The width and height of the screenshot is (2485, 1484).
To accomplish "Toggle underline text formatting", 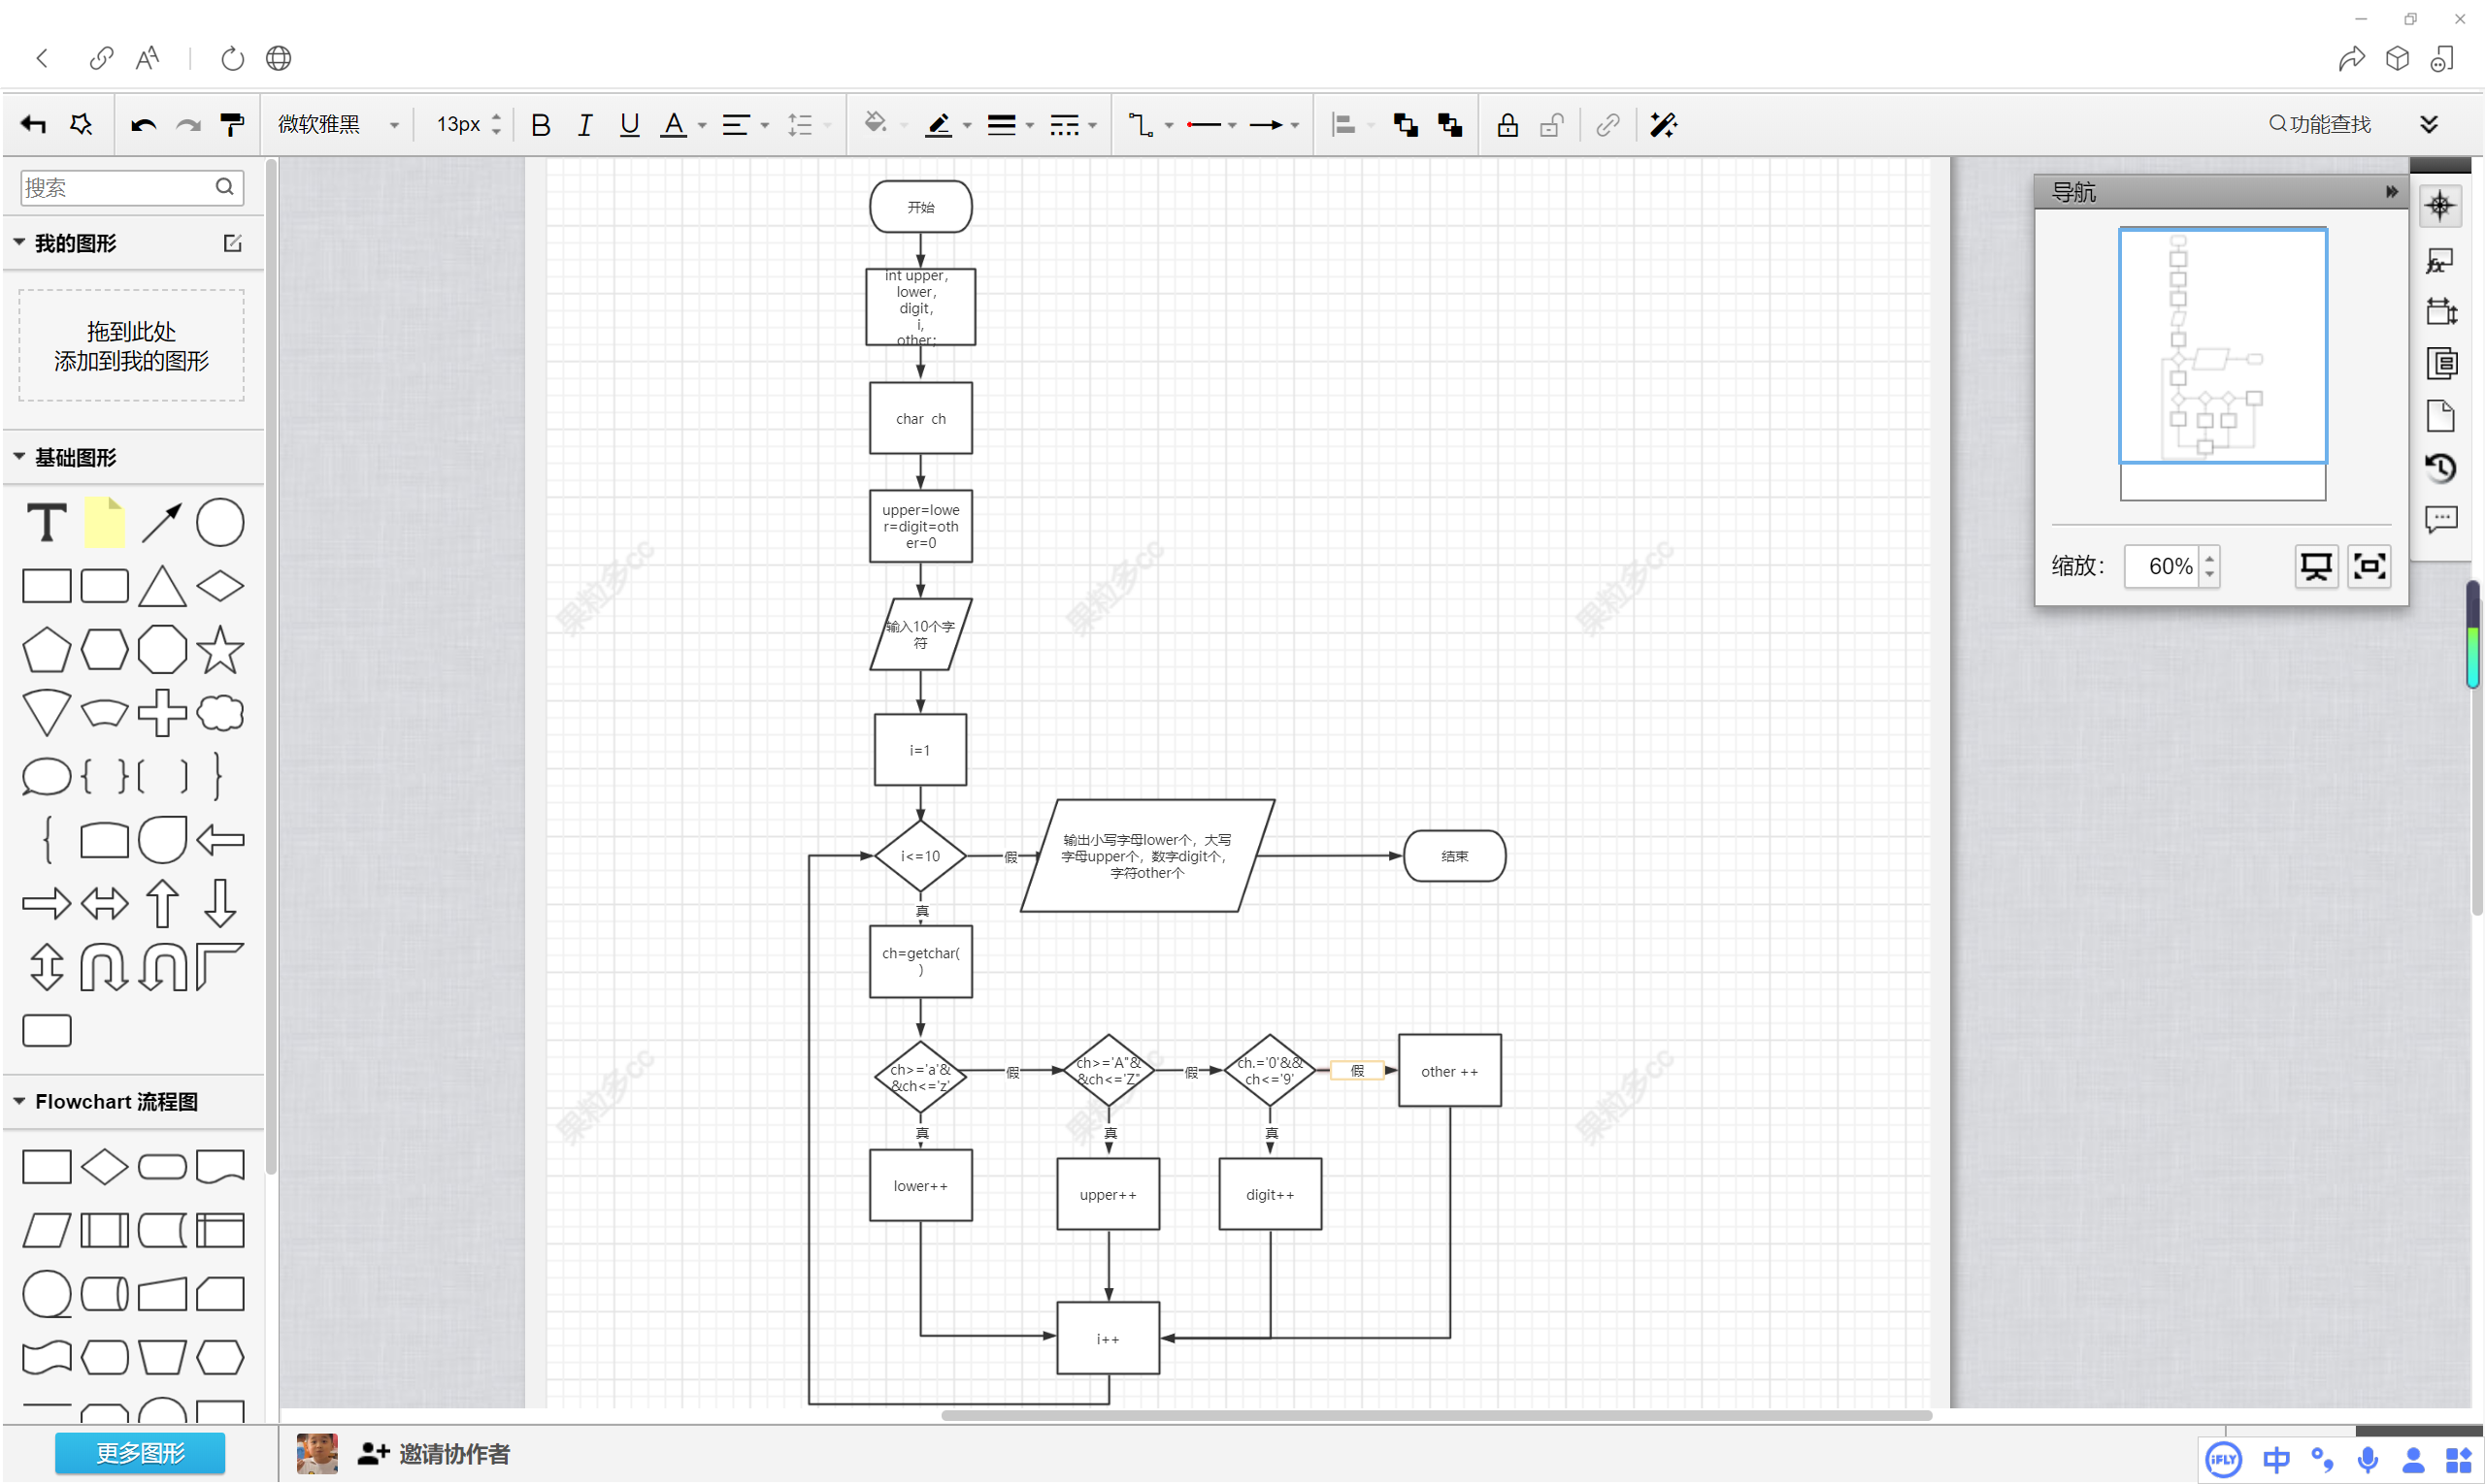I will [628, 124].
